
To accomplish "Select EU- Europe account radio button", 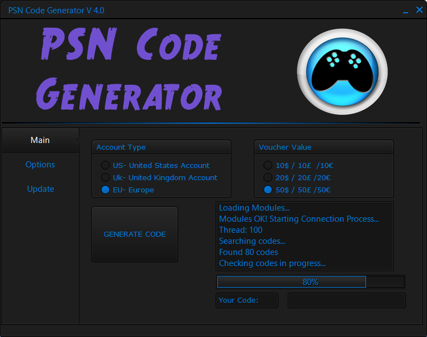I will (x=105, y=190).
